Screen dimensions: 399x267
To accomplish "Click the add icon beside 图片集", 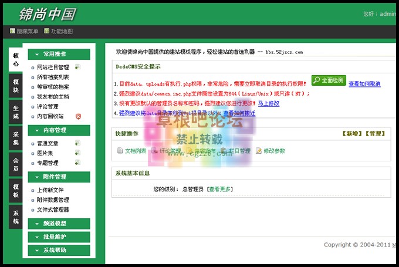I will (x=77, y=153).
